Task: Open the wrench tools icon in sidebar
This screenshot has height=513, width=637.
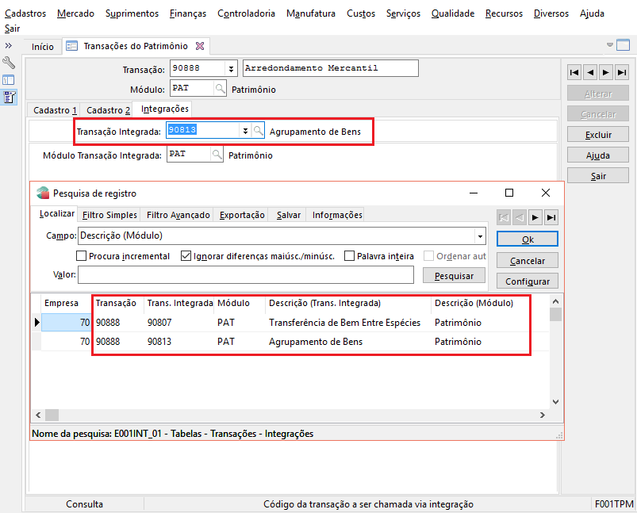Action: click(x=9, y=63)
